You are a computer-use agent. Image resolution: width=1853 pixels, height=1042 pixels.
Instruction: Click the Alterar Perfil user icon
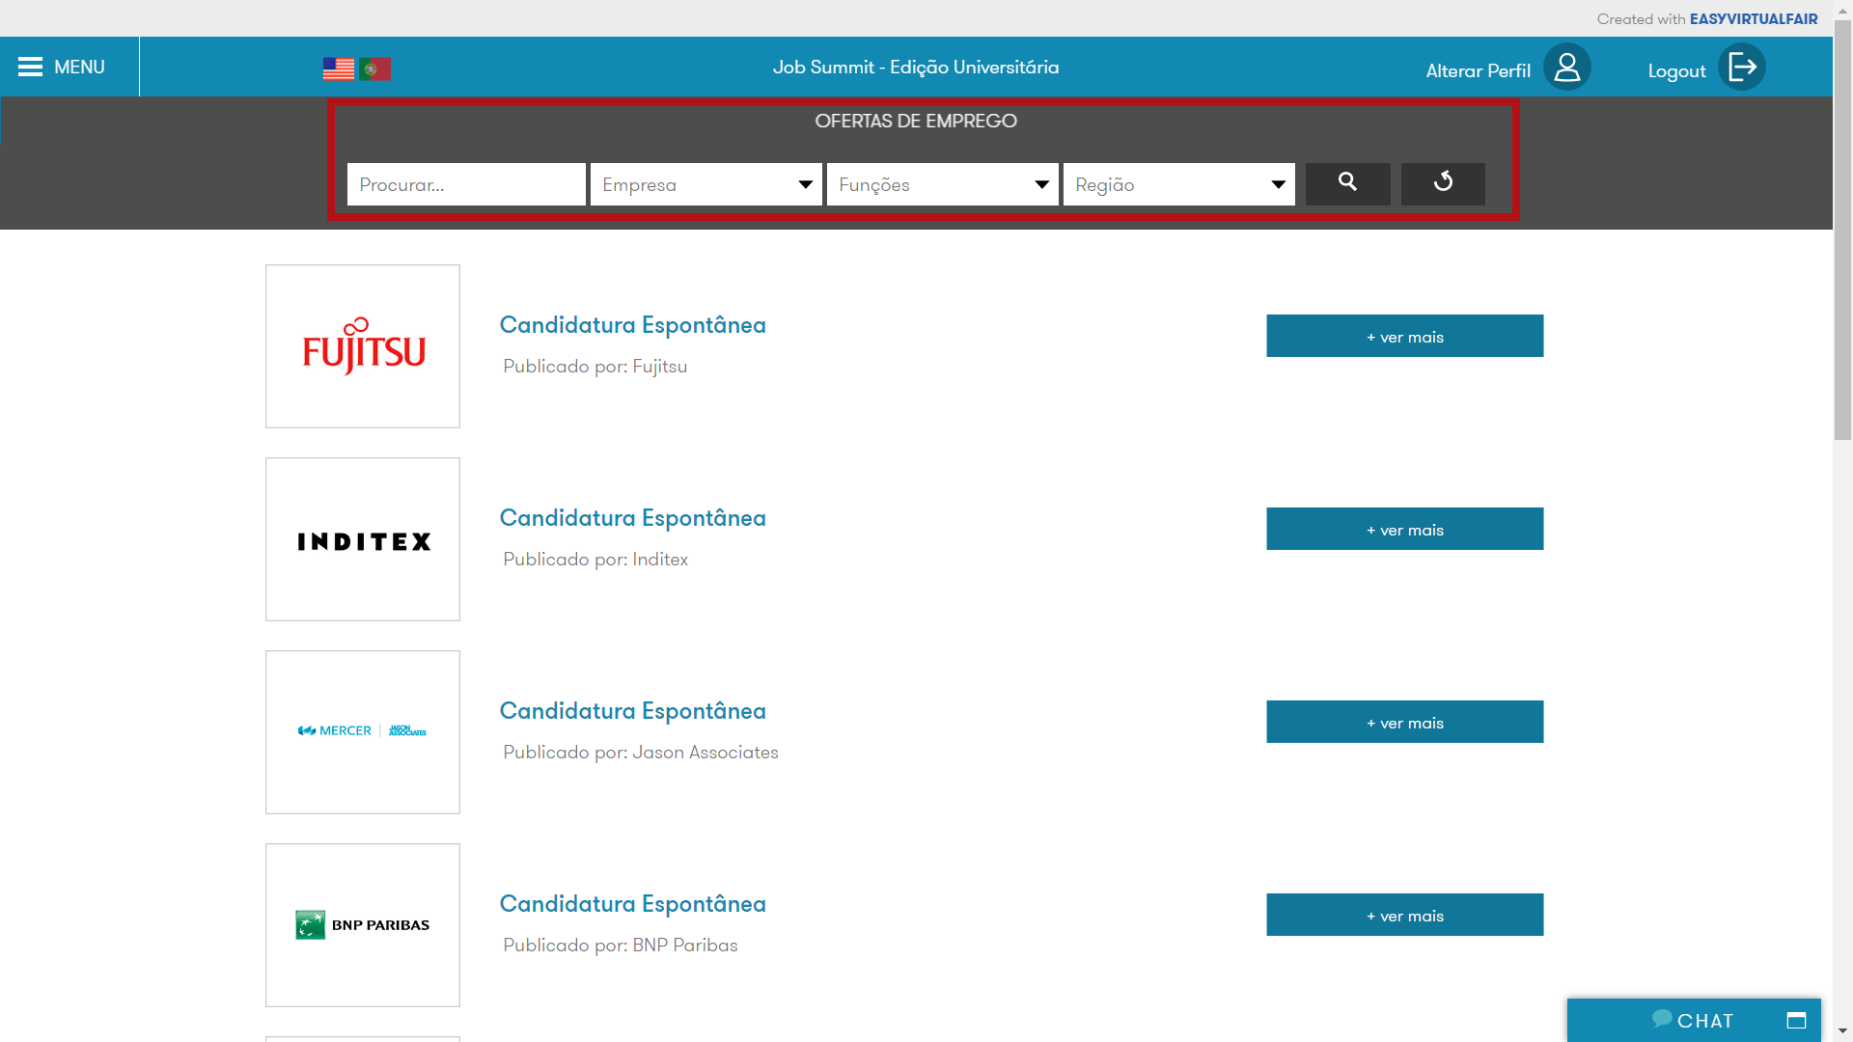[x=1566, y=68]
